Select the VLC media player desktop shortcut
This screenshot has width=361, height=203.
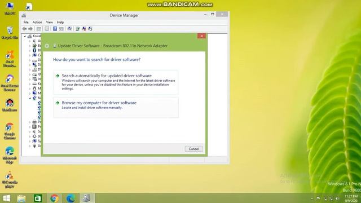(x=10, y=180)
